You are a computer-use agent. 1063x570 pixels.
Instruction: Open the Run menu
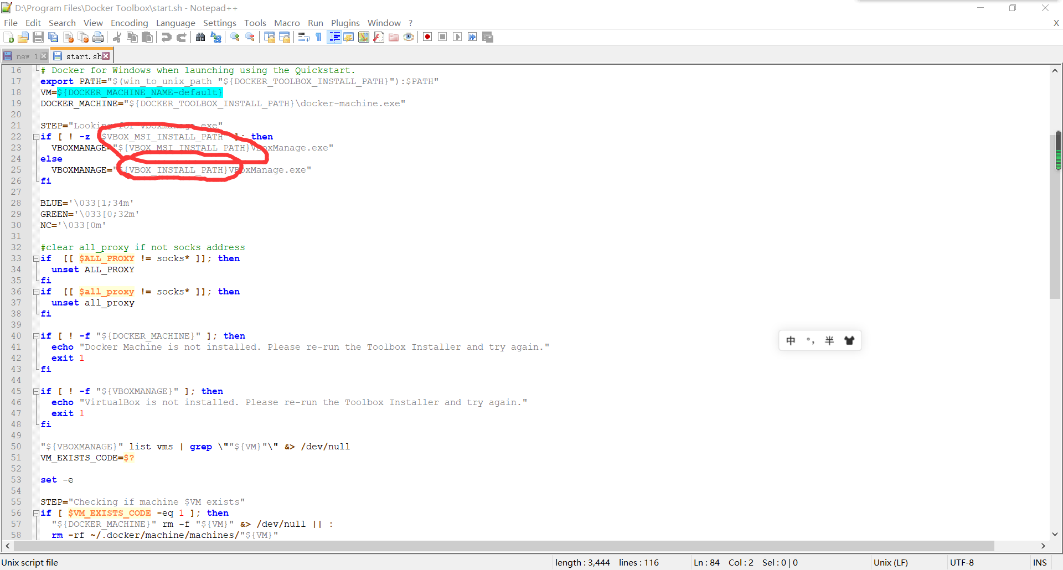pyautogui.click(x=316, y=23)
